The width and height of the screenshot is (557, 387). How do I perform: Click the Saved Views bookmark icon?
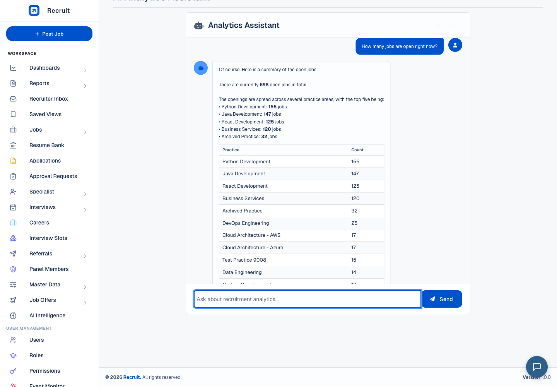[13, 114]
